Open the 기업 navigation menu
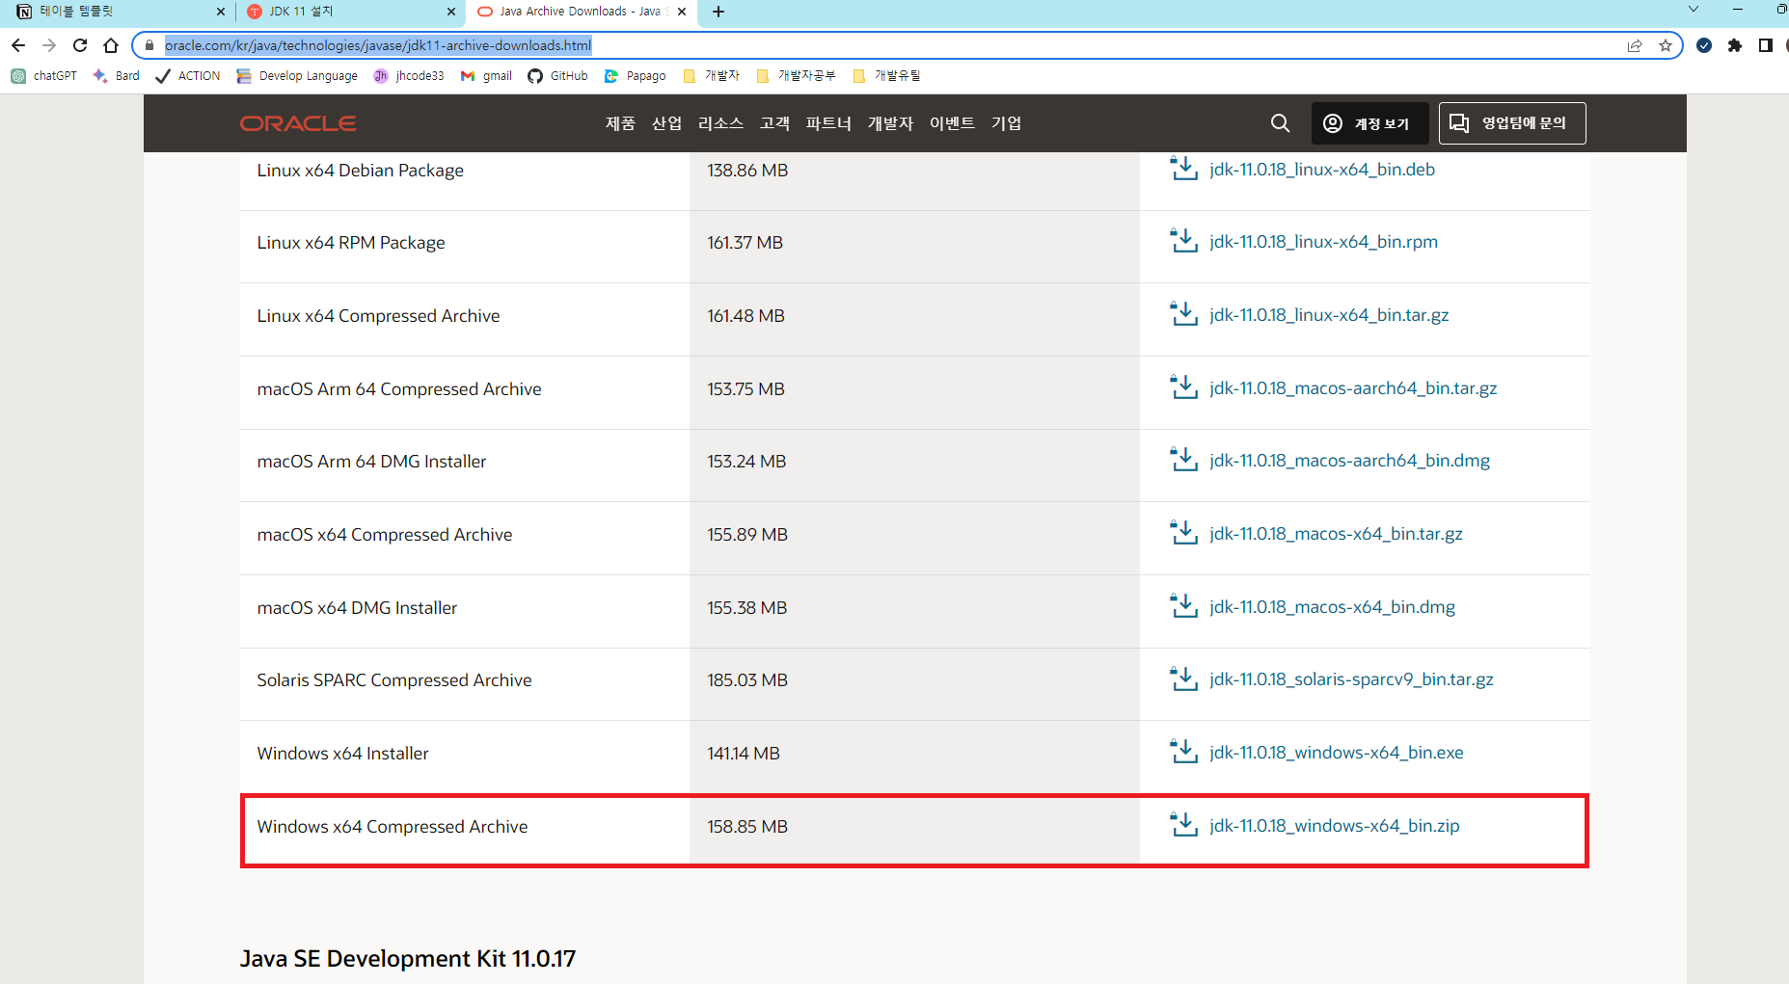The image size is (1789, 984). [x=1006, y=123]
